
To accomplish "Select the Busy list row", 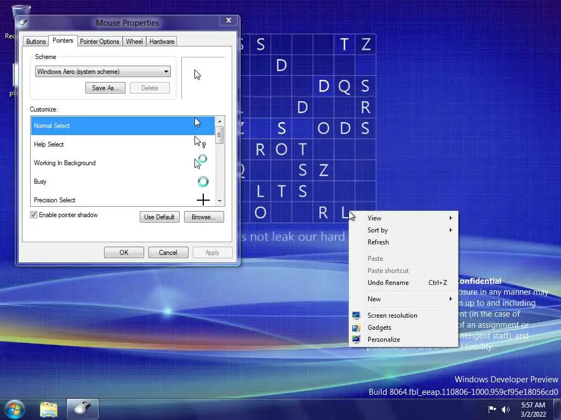I will click(x=123, y=182).
